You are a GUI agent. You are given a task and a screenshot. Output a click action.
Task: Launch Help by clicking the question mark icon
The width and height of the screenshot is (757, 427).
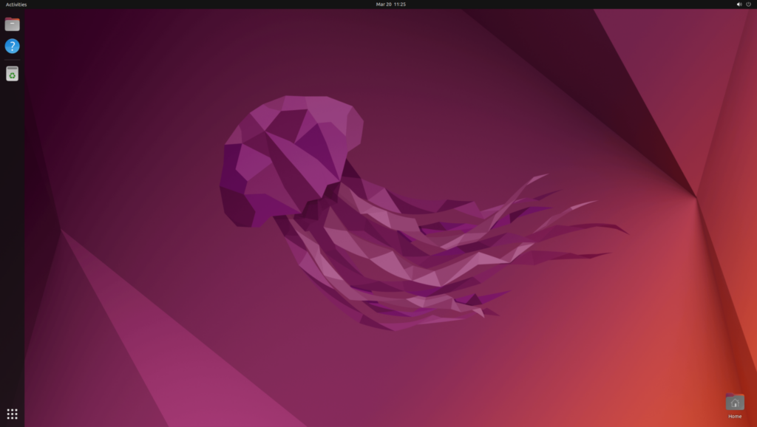(x=11, y=46)
